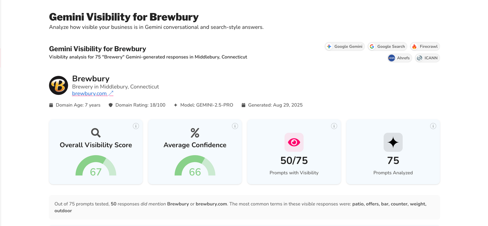Click info icon on Prompts Analyzed card

click(x=433, y=126)
